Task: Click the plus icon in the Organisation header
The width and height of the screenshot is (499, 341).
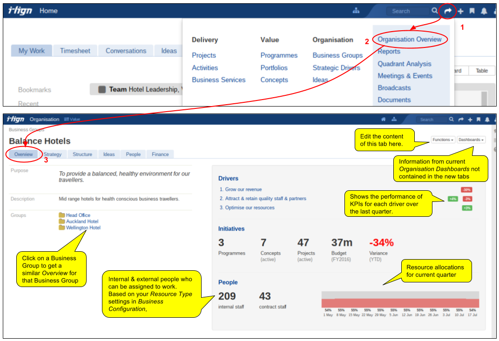Action: click(x=470, y=120)
